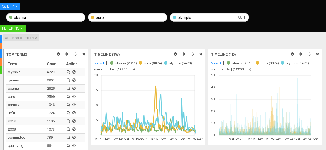Click into the euro query input field
The image size is (326, 150).
point(130,17)
